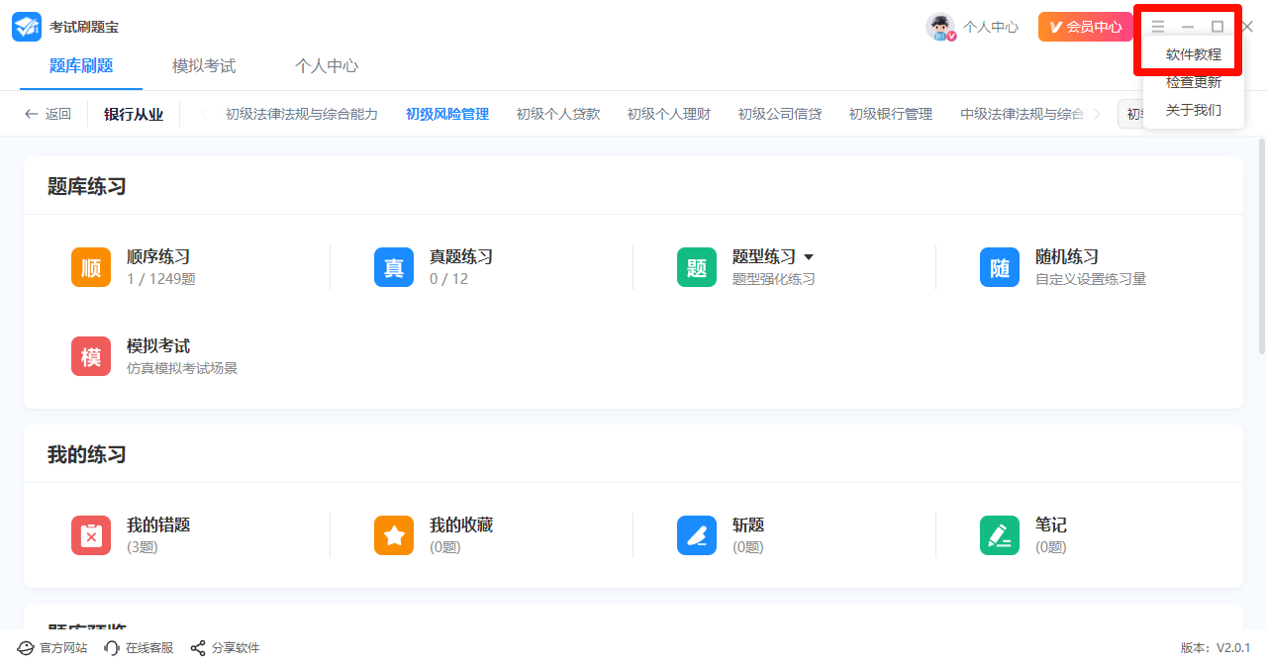Choose 检查更新 from the menu
This screenshot has width=1267, height=667.
(1194, 82)
